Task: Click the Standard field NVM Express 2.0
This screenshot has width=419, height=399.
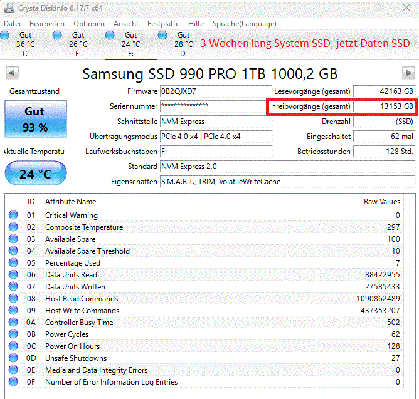Action: click(287, 167)
